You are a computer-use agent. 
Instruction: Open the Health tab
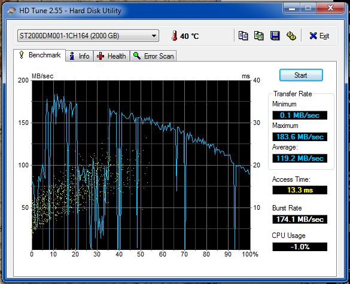pos(111,56)
